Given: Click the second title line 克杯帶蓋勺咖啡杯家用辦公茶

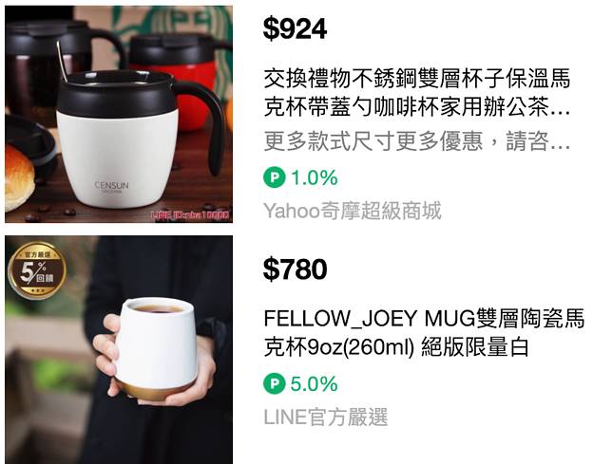Looking at the screenshot, I should pyautogui.click(x=417, y=106).
